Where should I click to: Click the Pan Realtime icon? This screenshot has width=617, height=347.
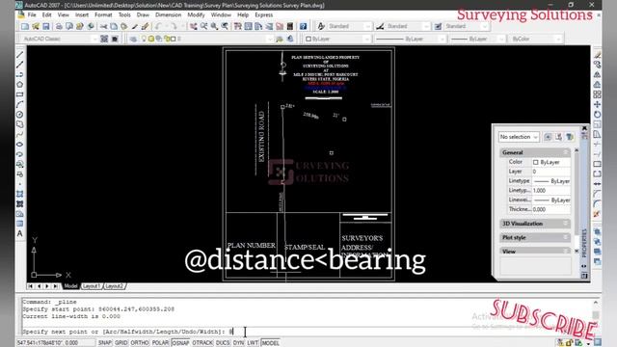click(x=193, y=26)
